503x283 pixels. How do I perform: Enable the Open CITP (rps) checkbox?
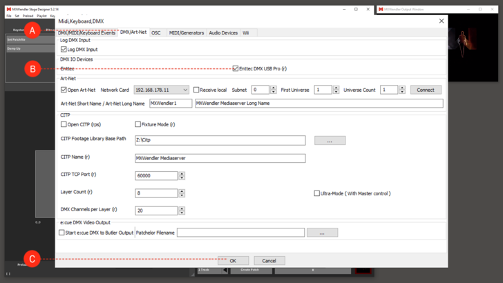tap(64, 124)
